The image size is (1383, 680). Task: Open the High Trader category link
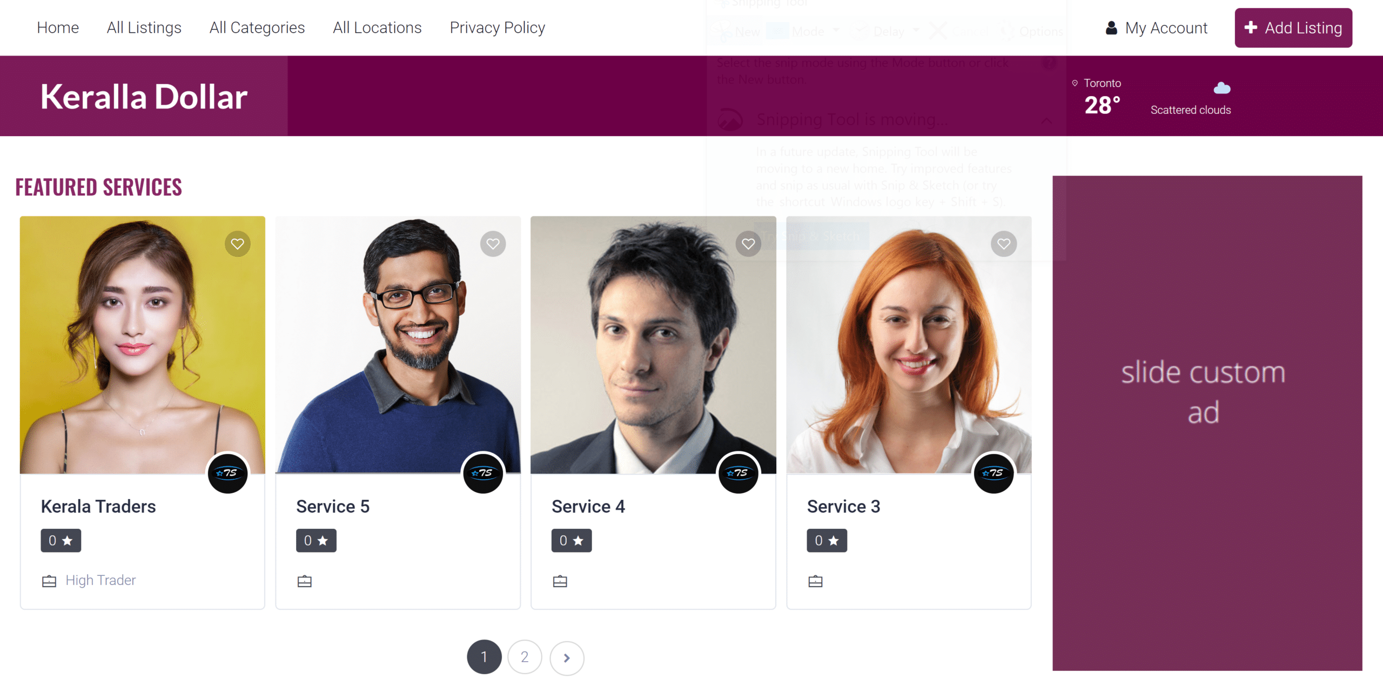coord(100,580)
